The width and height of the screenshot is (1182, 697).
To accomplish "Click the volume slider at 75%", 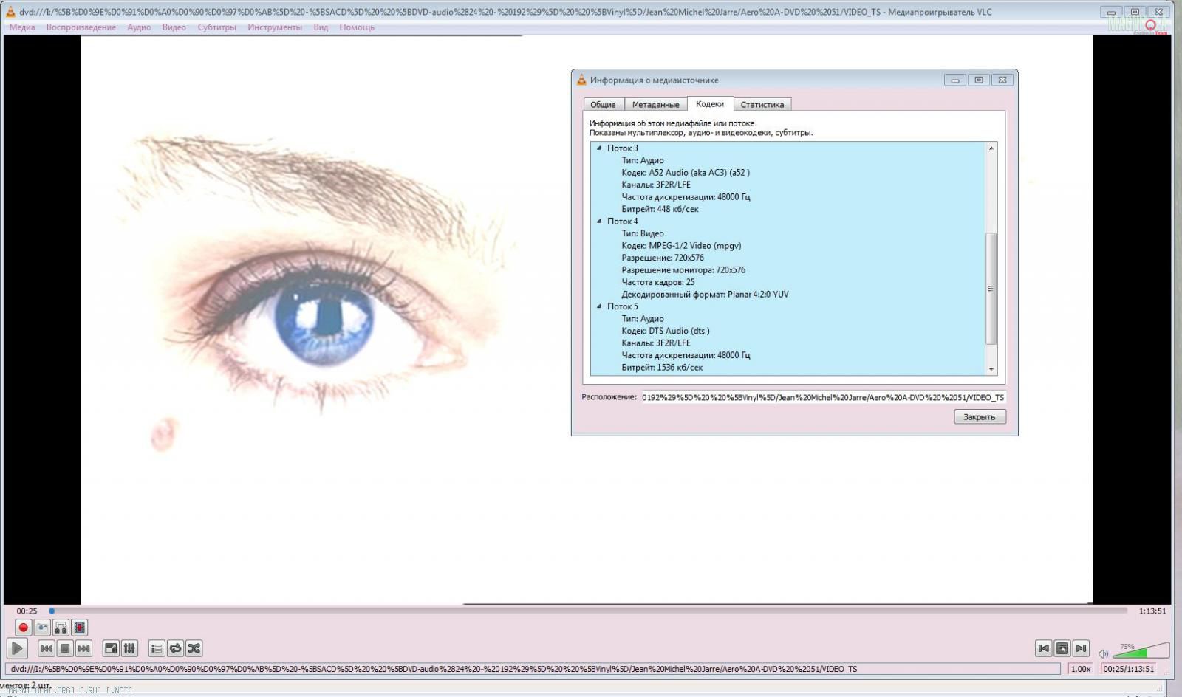I will 1145,652.
